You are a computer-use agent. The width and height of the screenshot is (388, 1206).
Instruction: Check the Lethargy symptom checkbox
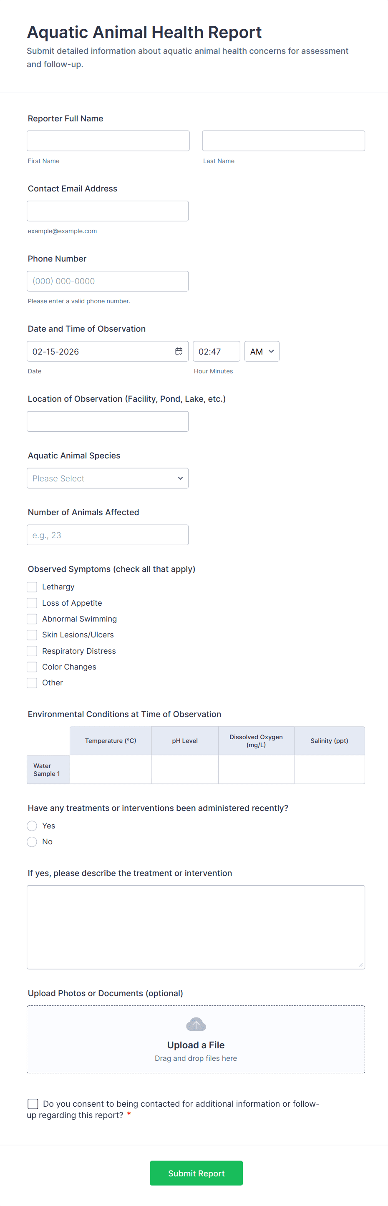point(32,587)
